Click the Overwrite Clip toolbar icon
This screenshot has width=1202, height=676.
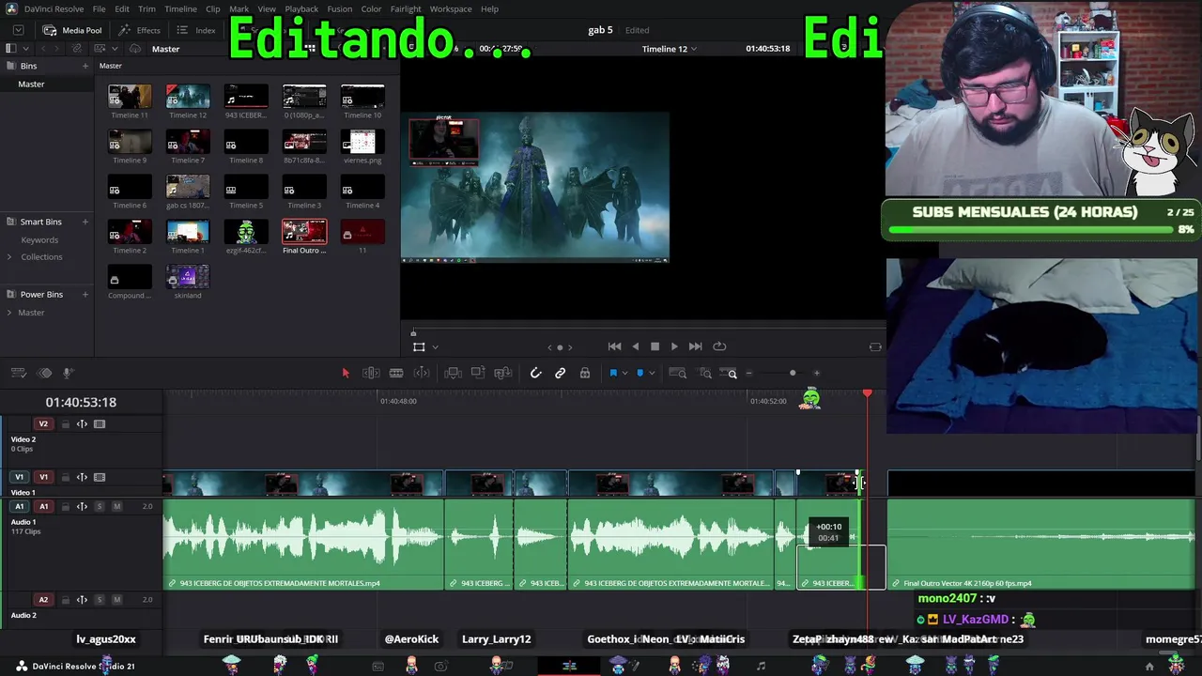(478, 373)
